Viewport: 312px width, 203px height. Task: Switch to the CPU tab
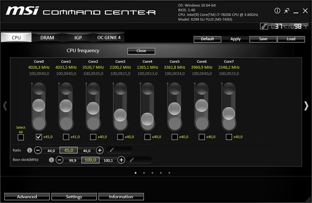click(16, 37)
